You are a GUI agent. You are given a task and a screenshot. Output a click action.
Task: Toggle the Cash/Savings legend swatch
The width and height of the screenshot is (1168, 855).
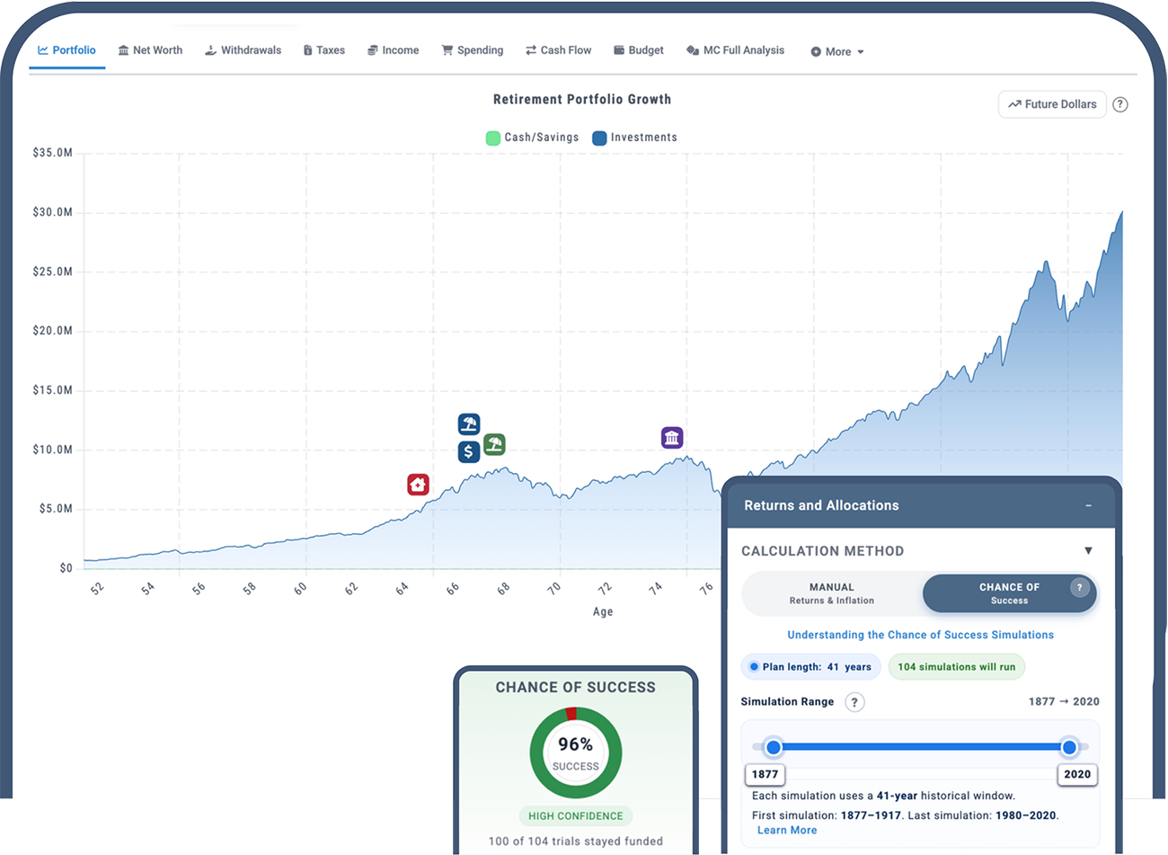(492, 138)
